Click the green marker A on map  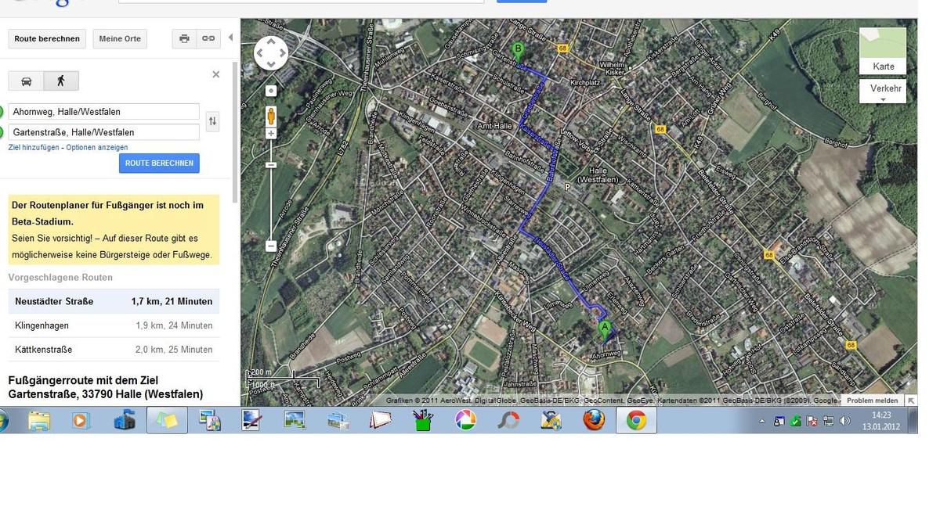(604, 329)
